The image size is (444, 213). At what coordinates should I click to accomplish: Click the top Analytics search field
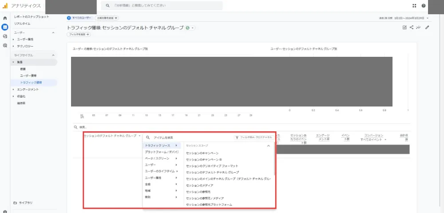(x=162, y=5)
